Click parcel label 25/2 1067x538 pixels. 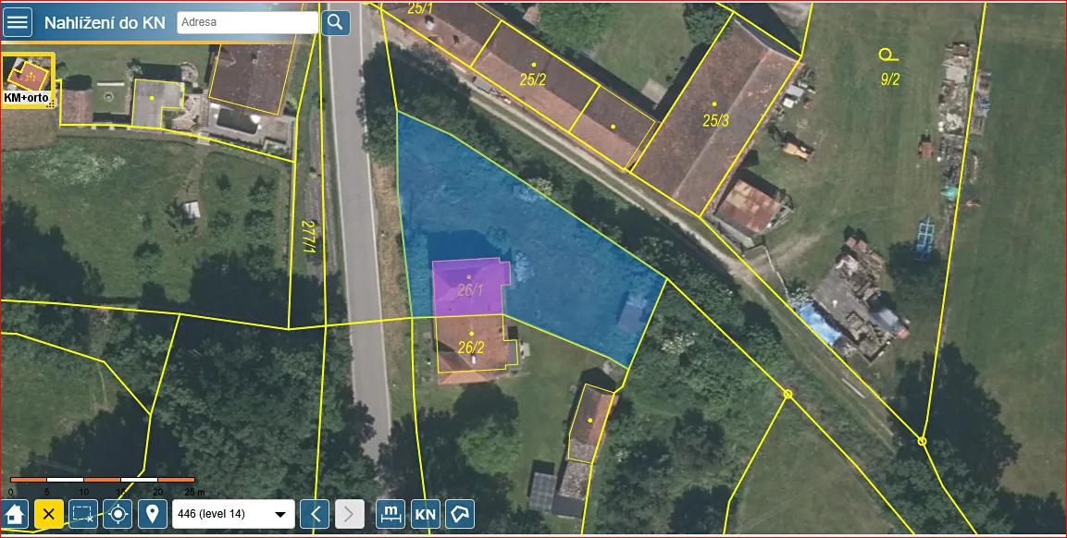pos(533,79)
